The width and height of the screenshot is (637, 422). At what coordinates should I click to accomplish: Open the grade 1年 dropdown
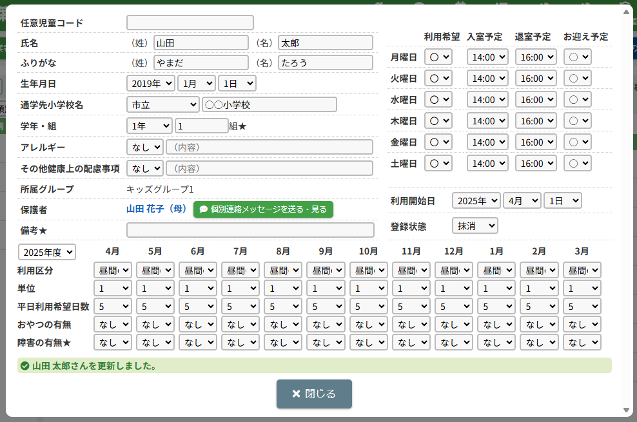click(150, 126)
